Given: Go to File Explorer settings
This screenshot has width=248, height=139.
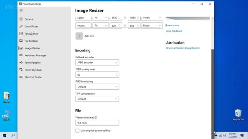Looking at the screenshot, I should coord(31,41).
